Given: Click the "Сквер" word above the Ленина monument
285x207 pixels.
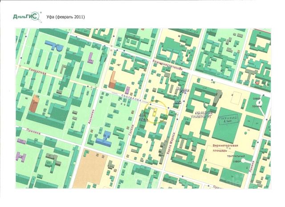Looking at the screenshot, I should coord(257,99).
